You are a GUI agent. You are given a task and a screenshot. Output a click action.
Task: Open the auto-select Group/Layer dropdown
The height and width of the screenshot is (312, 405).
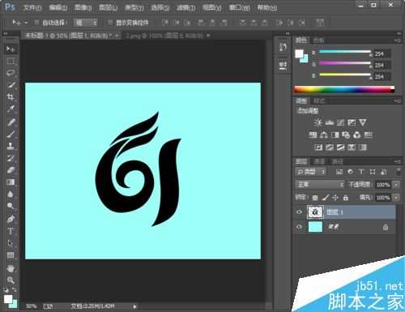click(86, 23)
